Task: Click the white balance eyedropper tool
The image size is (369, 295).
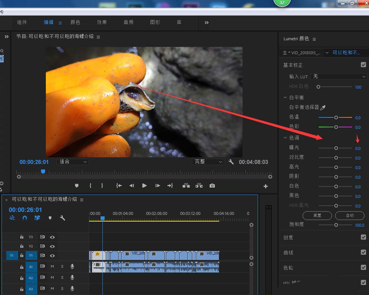Action: pyautogui.click(x=323, y=107)
